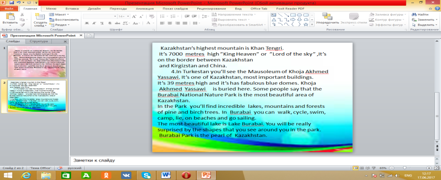The height and width of the screenshot is (180, 441).
Task: Open the Структура outline pane tab
Action: [x=39, y=41]
